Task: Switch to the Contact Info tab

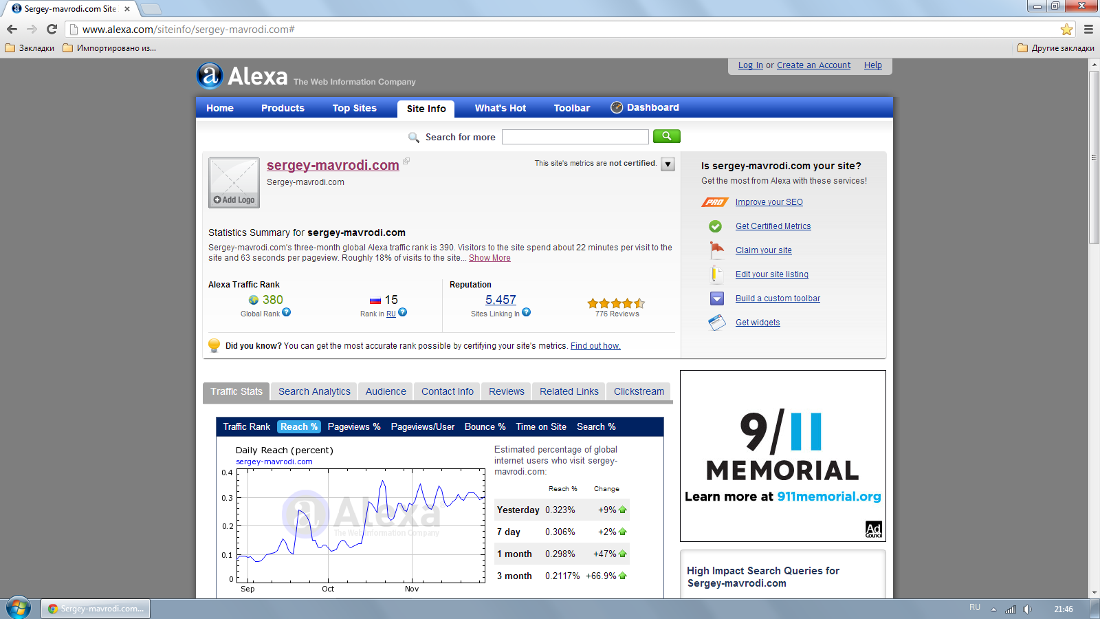Action: click(448, 391)
